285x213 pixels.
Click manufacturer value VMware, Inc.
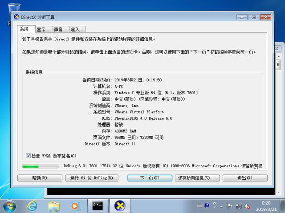click(126, 106)
